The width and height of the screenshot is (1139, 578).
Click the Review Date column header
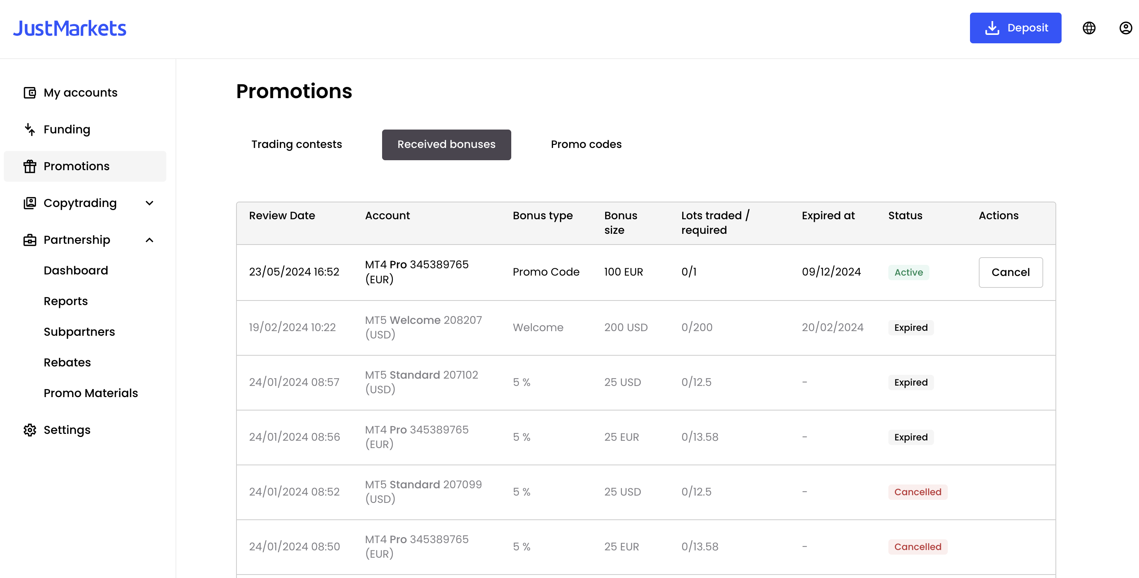[x=282, y=215]
